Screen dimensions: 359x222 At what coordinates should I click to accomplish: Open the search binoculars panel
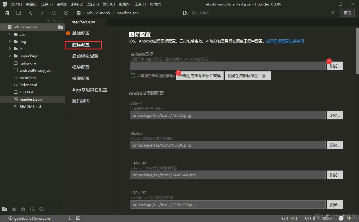[x=14, y=209]
